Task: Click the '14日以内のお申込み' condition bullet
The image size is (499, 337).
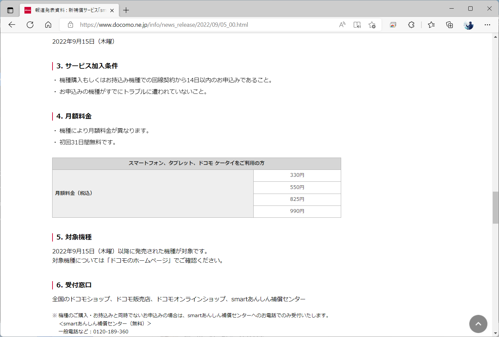Action: click(x=166, y=80)
